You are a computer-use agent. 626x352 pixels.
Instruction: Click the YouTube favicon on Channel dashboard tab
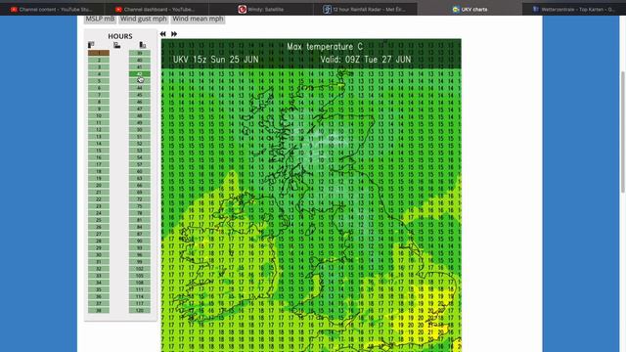[x=118, y=9]
